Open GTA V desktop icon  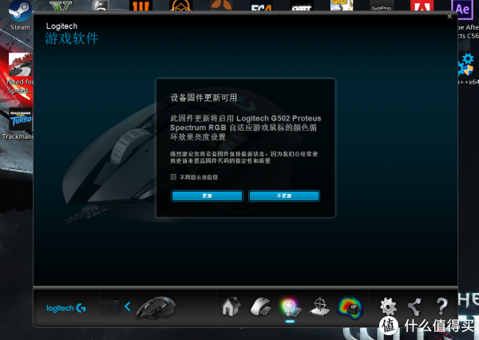[61, 6]
